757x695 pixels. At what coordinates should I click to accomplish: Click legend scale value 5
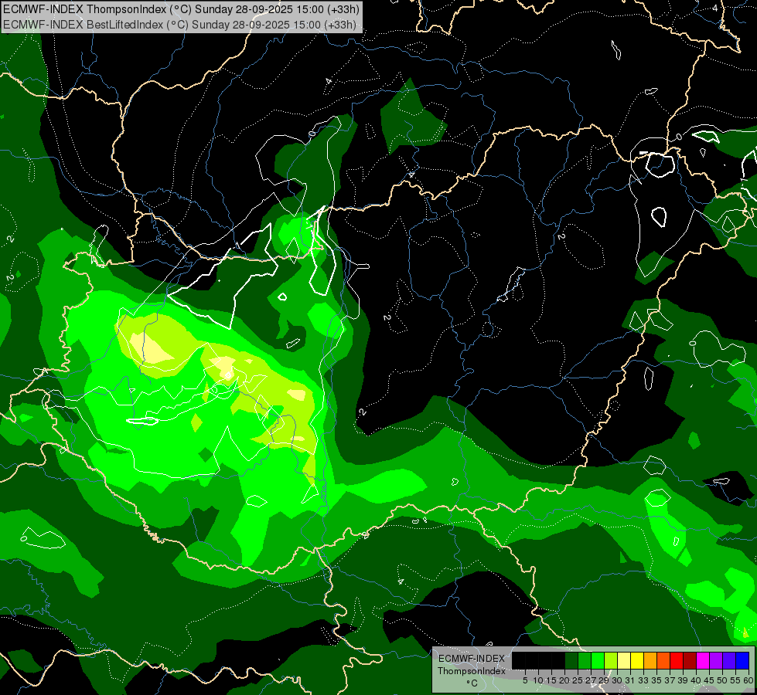pos(525,680)
